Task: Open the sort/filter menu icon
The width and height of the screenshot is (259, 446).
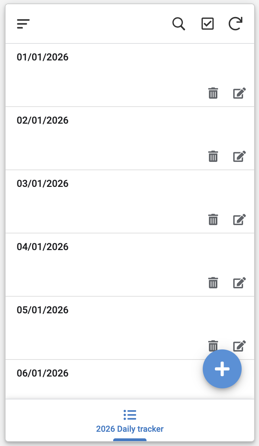Action: [x=23, y=24]
